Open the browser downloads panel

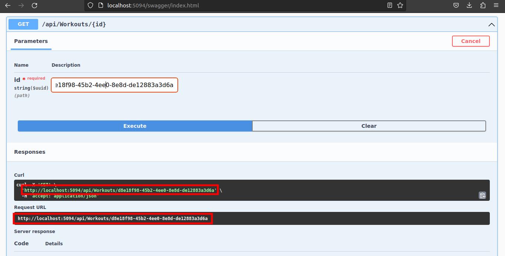tap(469, 6)
